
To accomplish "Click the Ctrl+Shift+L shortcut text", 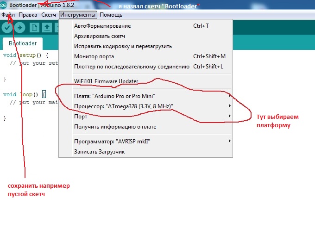I will coord(208,67).
